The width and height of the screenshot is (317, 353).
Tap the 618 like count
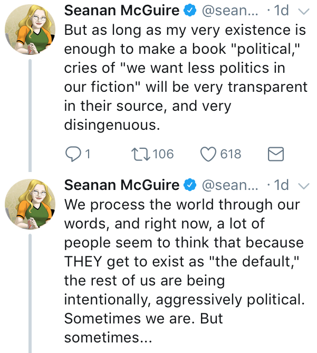[x=230, y=154]
